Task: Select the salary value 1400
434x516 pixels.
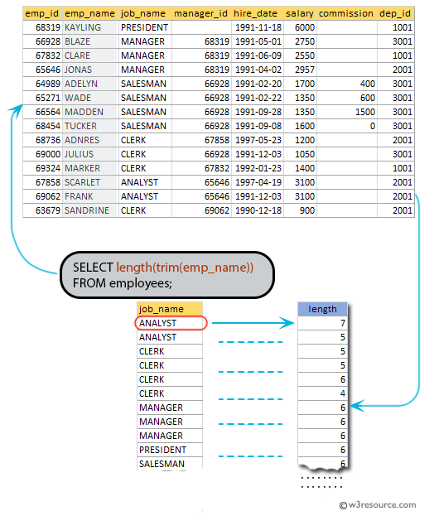Action: [x=300, y=168]
